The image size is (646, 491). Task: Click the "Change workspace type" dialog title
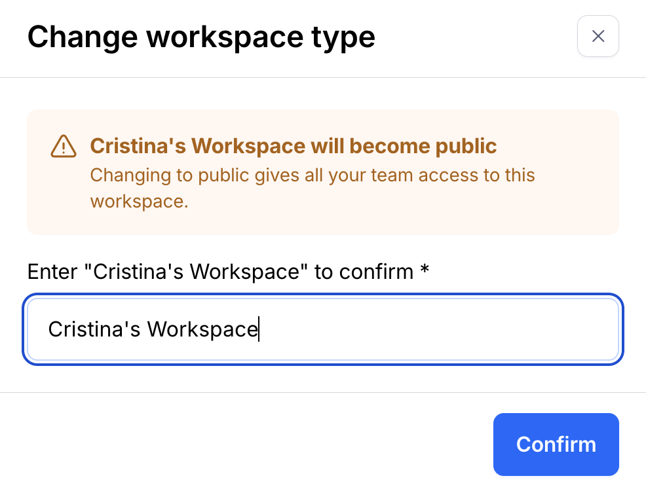[x=201, y=37]
